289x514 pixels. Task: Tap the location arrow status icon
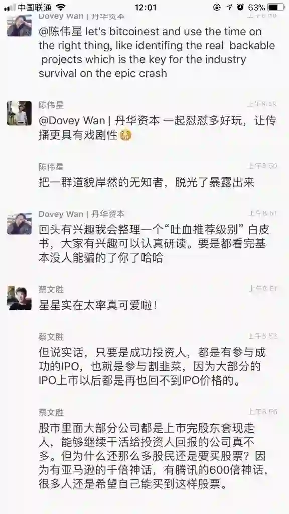[229, 7]
